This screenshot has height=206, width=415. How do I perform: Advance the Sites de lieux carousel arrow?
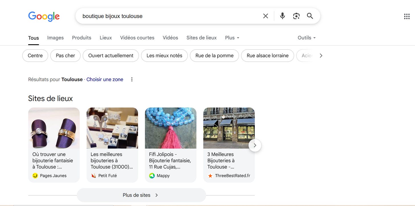click(255, 145)
